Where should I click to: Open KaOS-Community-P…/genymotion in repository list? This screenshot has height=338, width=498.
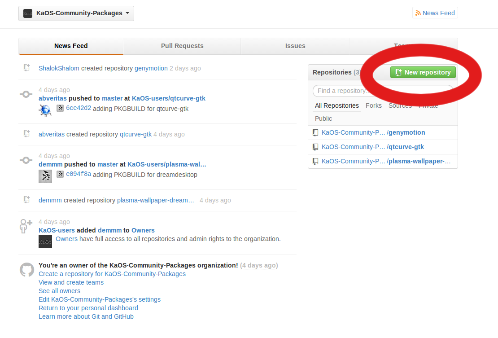373,132
